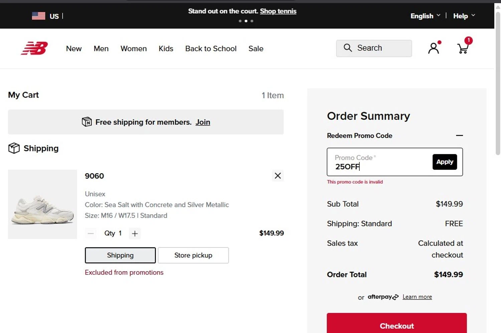Image resolution: width=501 pixels, height=333 pixels.
Task: Click the New Balance logo
Action: 34,48
